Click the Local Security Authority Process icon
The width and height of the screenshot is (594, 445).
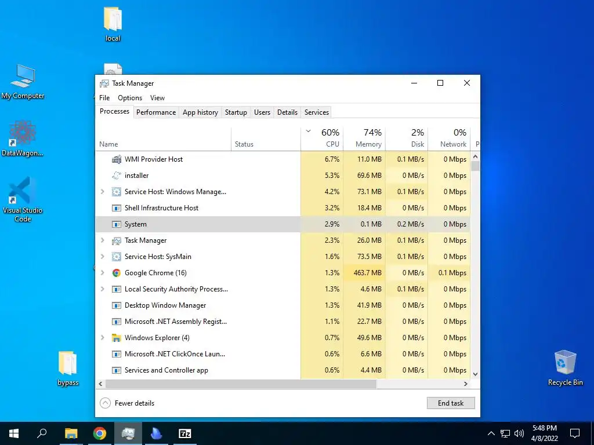pos(117,289)
